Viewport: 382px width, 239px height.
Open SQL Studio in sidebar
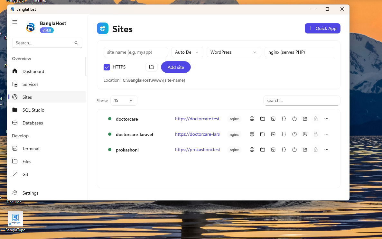point(47,110)
